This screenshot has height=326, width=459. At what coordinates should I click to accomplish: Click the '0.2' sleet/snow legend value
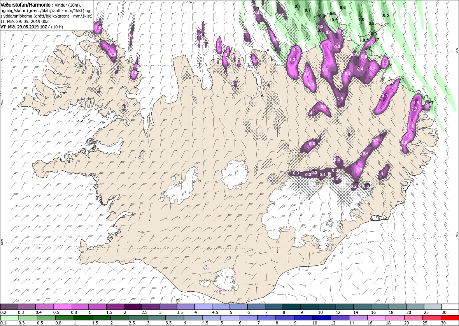pos(3,312)
